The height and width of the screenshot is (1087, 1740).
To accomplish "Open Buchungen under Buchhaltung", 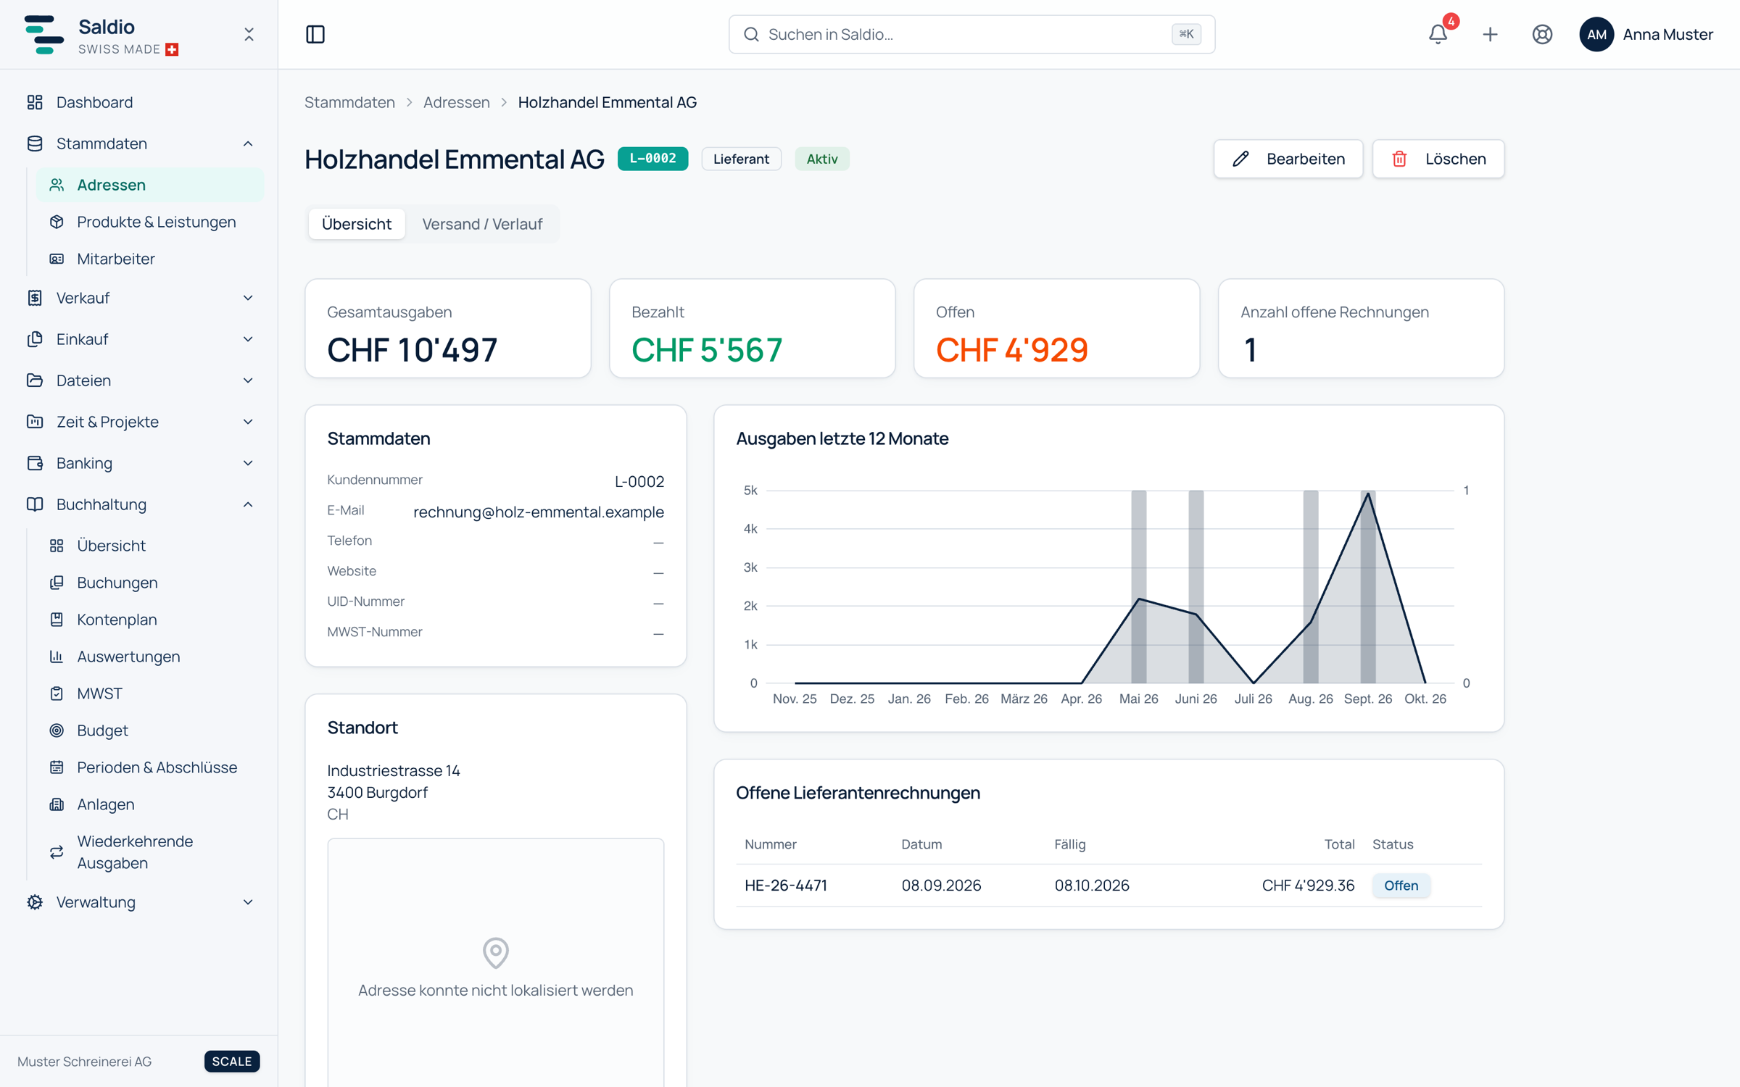I will point(150,583).
